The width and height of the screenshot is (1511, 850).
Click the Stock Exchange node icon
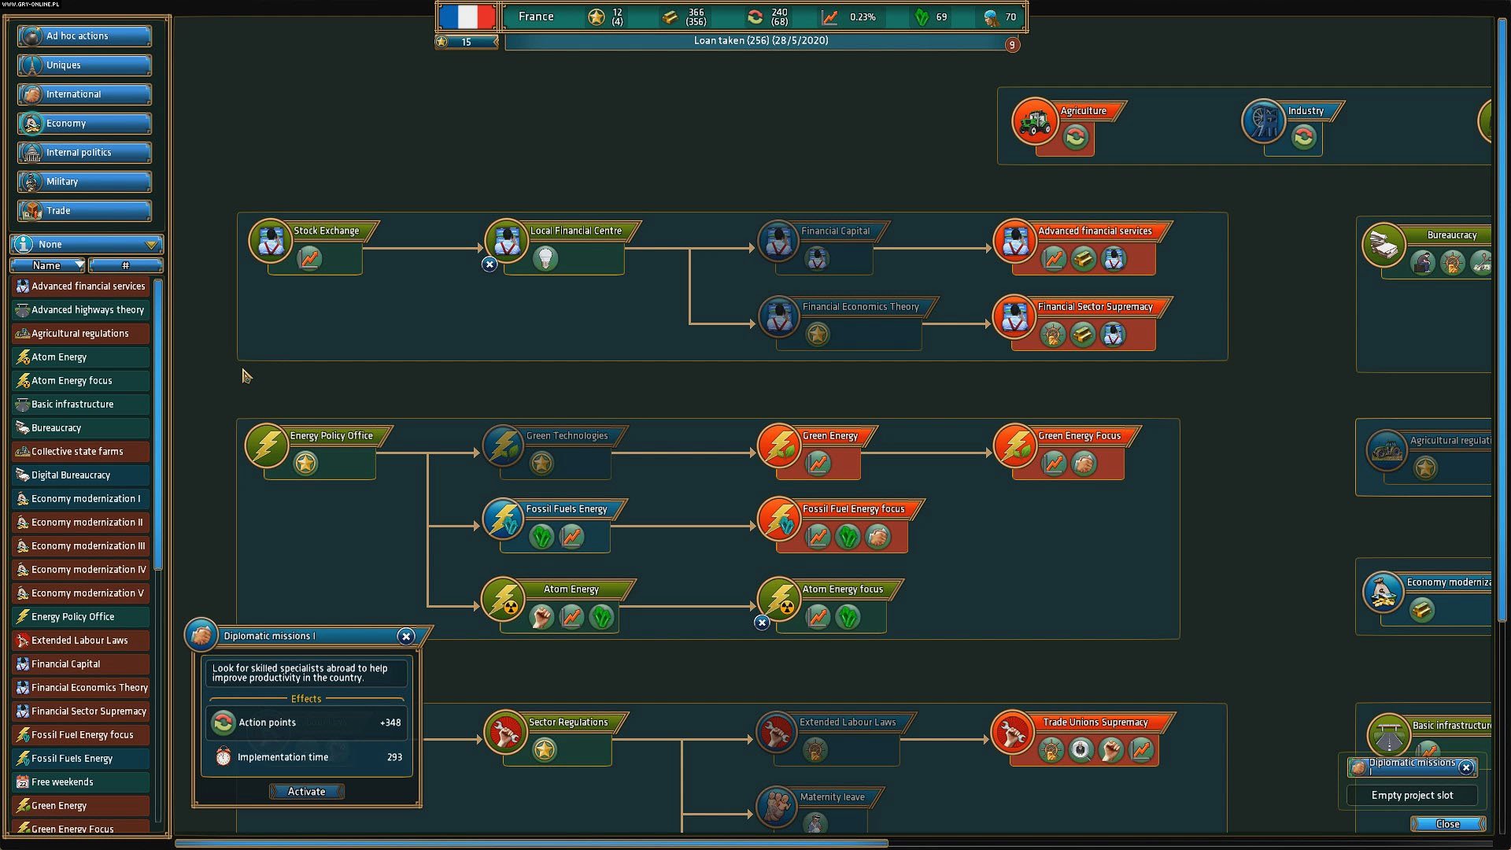[271, 241]
